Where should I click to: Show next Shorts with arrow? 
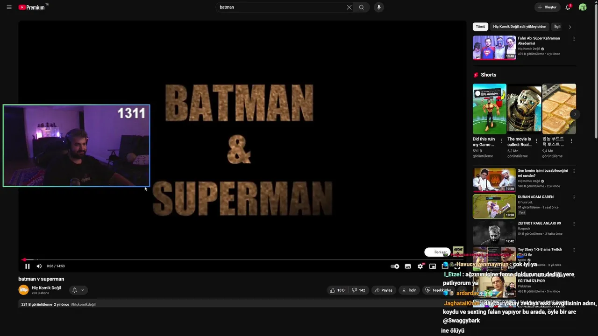[x=575, y=114]
